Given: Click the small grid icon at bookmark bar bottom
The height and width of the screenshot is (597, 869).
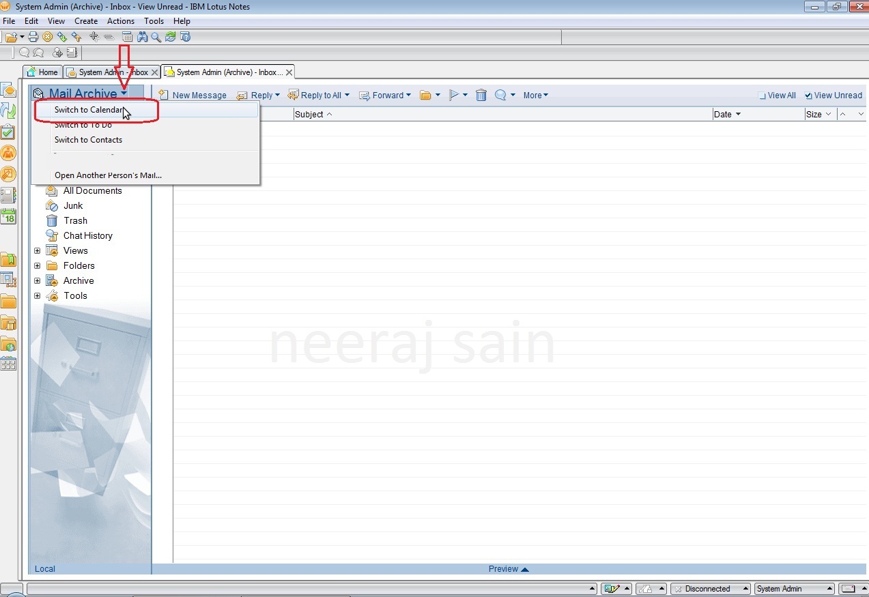Looking at the screenshot, I should coord(8,364).
